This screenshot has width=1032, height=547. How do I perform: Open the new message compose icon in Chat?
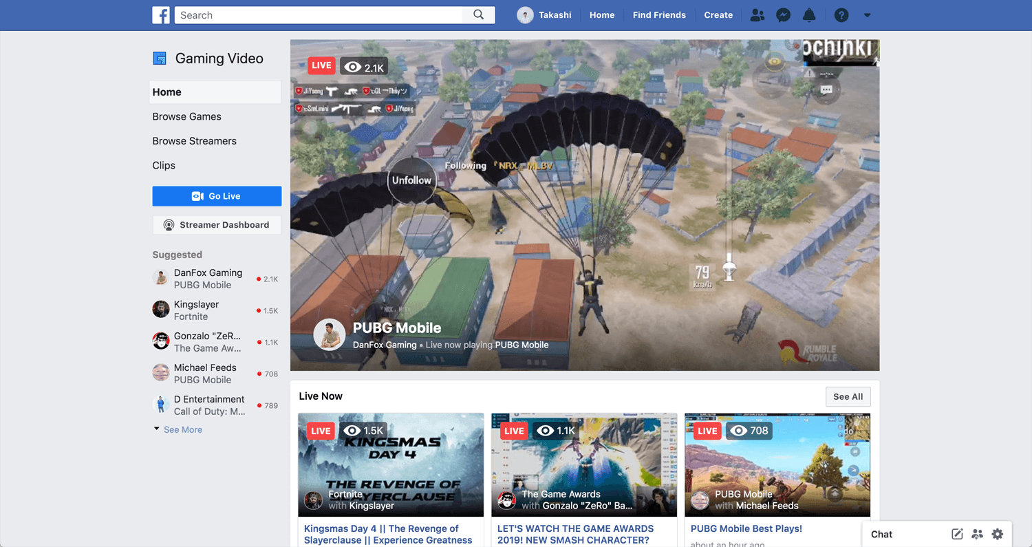coord(957,534)
